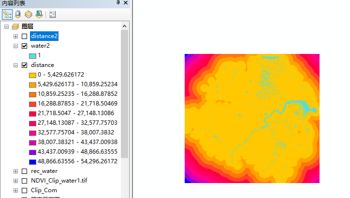Click the '0 - 5,429.626172' legend label
This screenshot has width=350, height=198.
point(61,75)
